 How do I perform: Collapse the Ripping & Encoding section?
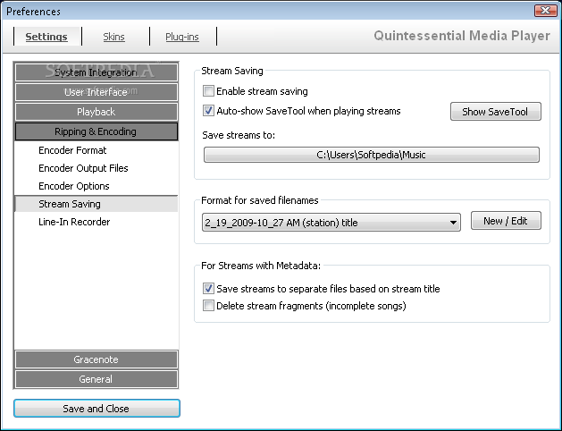pyautogui.click(x=96, y=131)
